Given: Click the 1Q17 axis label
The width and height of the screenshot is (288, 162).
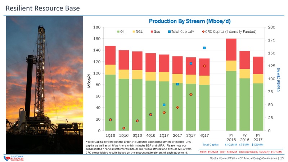Looking at the screenshot, I should pyautogui.click(x=164, y=135).
